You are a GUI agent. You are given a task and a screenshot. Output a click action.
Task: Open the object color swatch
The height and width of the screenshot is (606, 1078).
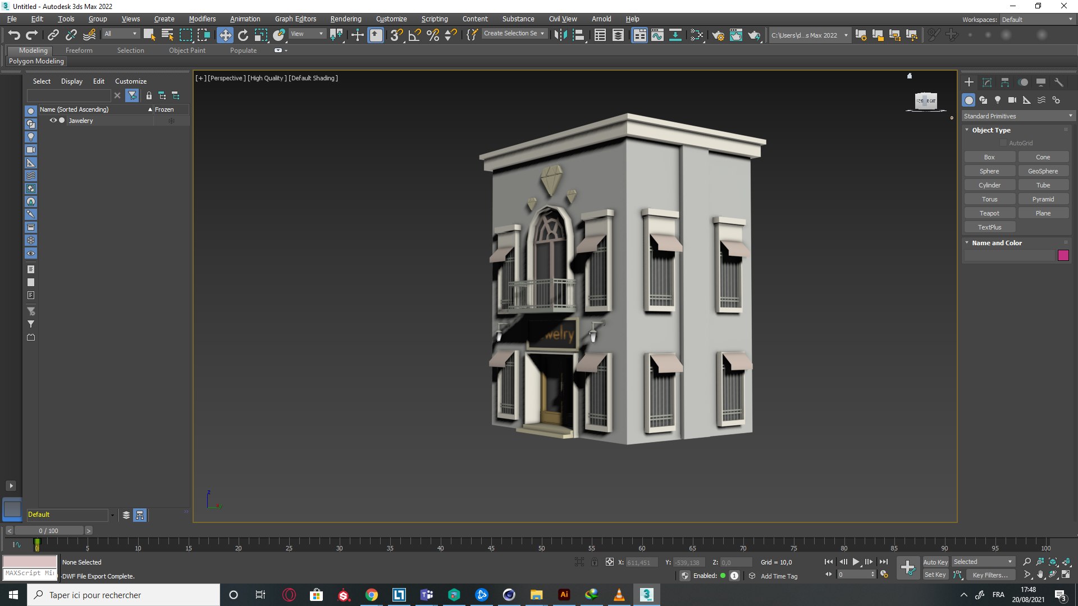click(1063, 256)
